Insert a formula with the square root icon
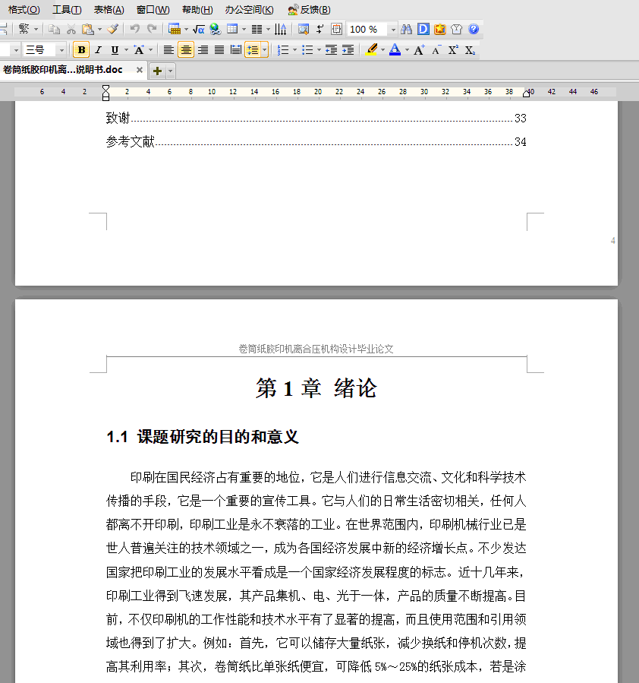 point(199,29)
